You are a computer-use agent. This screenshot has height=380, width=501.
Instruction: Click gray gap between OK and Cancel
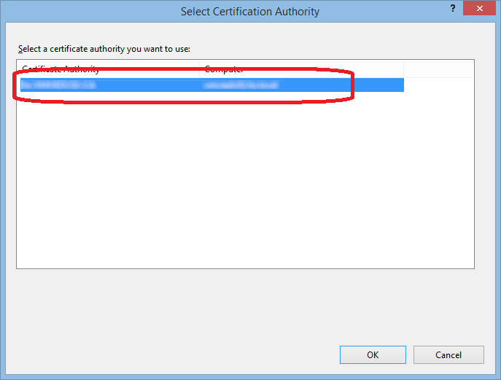coord(409,355)
